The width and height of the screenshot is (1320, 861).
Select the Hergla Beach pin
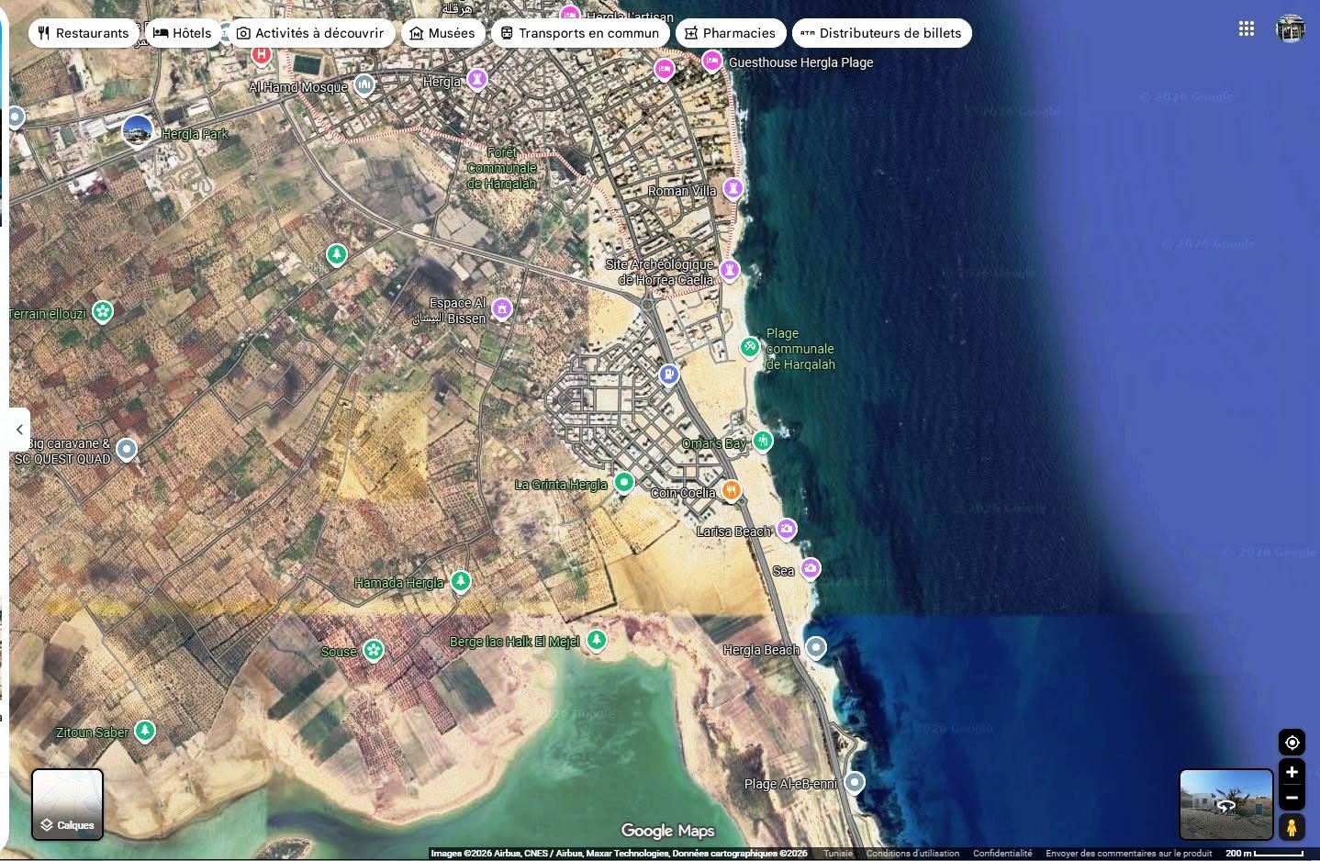pyautogui.click(x=816, y=648)
